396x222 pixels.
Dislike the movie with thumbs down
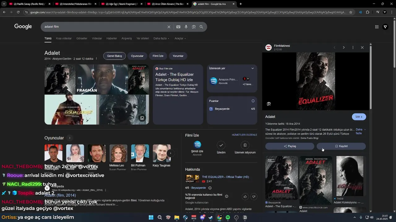point(254,196)
